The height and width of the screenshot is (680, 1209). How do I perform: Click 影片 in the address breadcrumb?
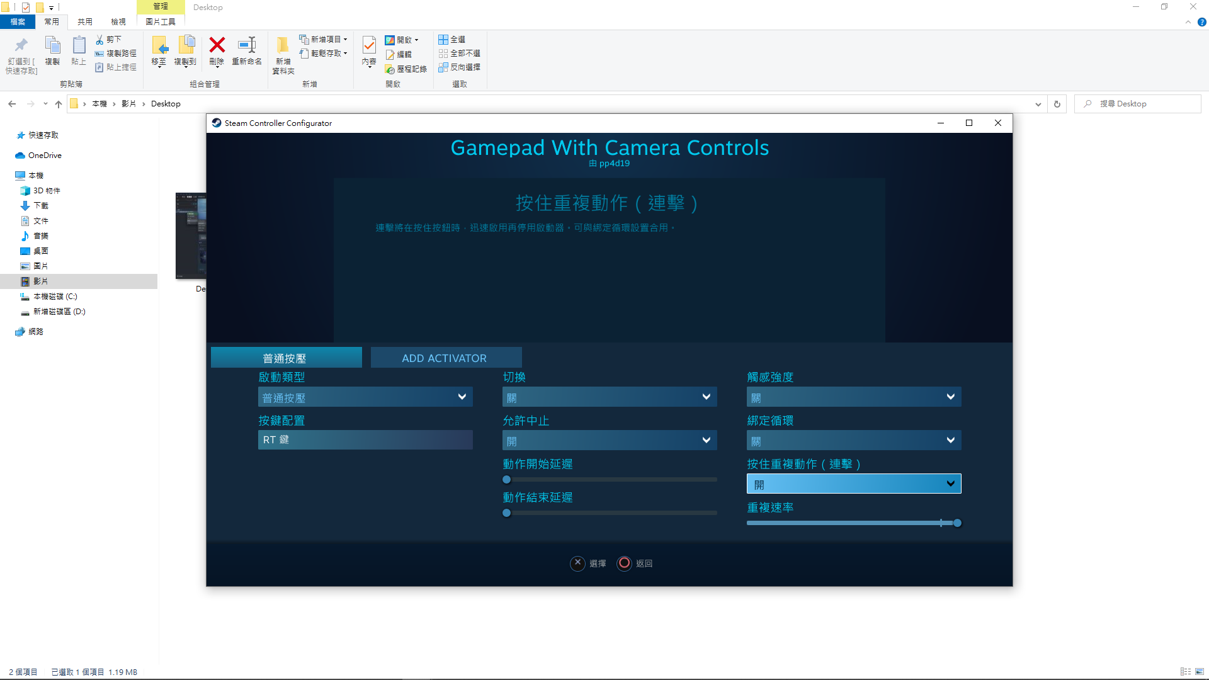coord(128,104)
